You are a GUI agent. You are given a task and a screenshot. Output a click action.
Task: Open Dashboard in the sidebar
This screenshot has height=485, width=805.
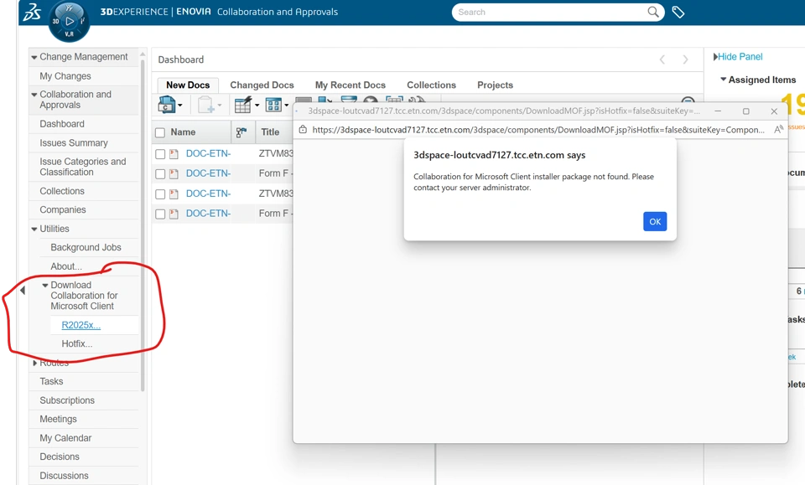[x=62, y=124]
